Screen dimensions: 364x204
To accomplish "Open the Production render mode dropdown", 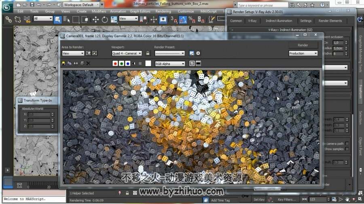I will (303, 53).
